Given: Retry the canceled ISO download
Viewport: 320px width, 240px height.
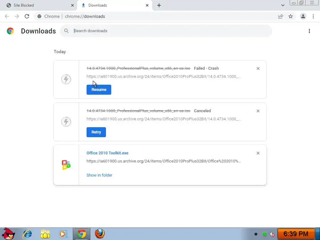Looking at the screenshot, I should 96,132.
